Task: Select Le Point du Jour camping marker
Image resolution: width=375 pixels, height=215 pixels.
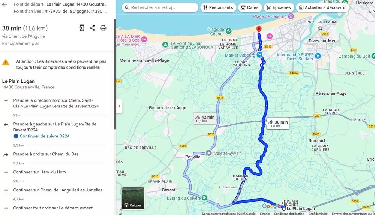Action: tap(165, 45)
